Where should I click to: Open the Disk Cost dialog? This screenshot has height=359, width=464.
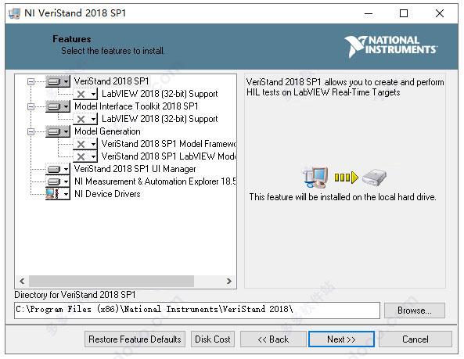click(x=213, y=339)
